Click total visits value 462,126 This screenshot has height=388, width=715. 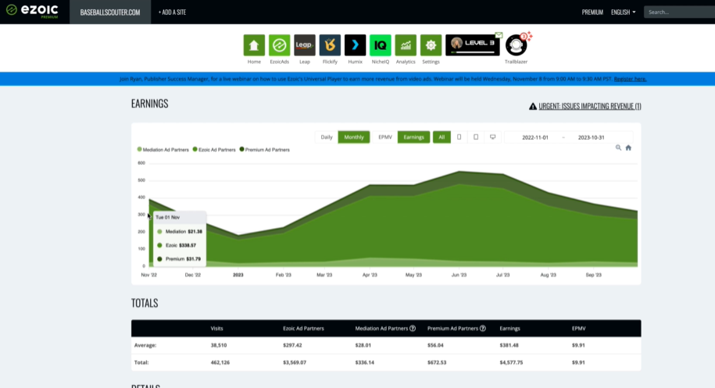tap(220, 362)
